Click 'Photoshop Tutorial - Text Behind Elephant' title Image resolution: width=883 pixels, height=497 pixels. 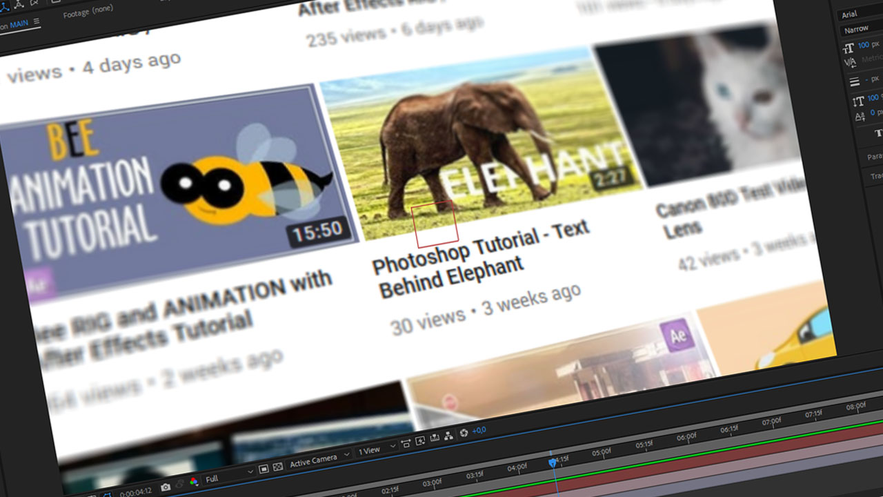[x=482, y=260]
